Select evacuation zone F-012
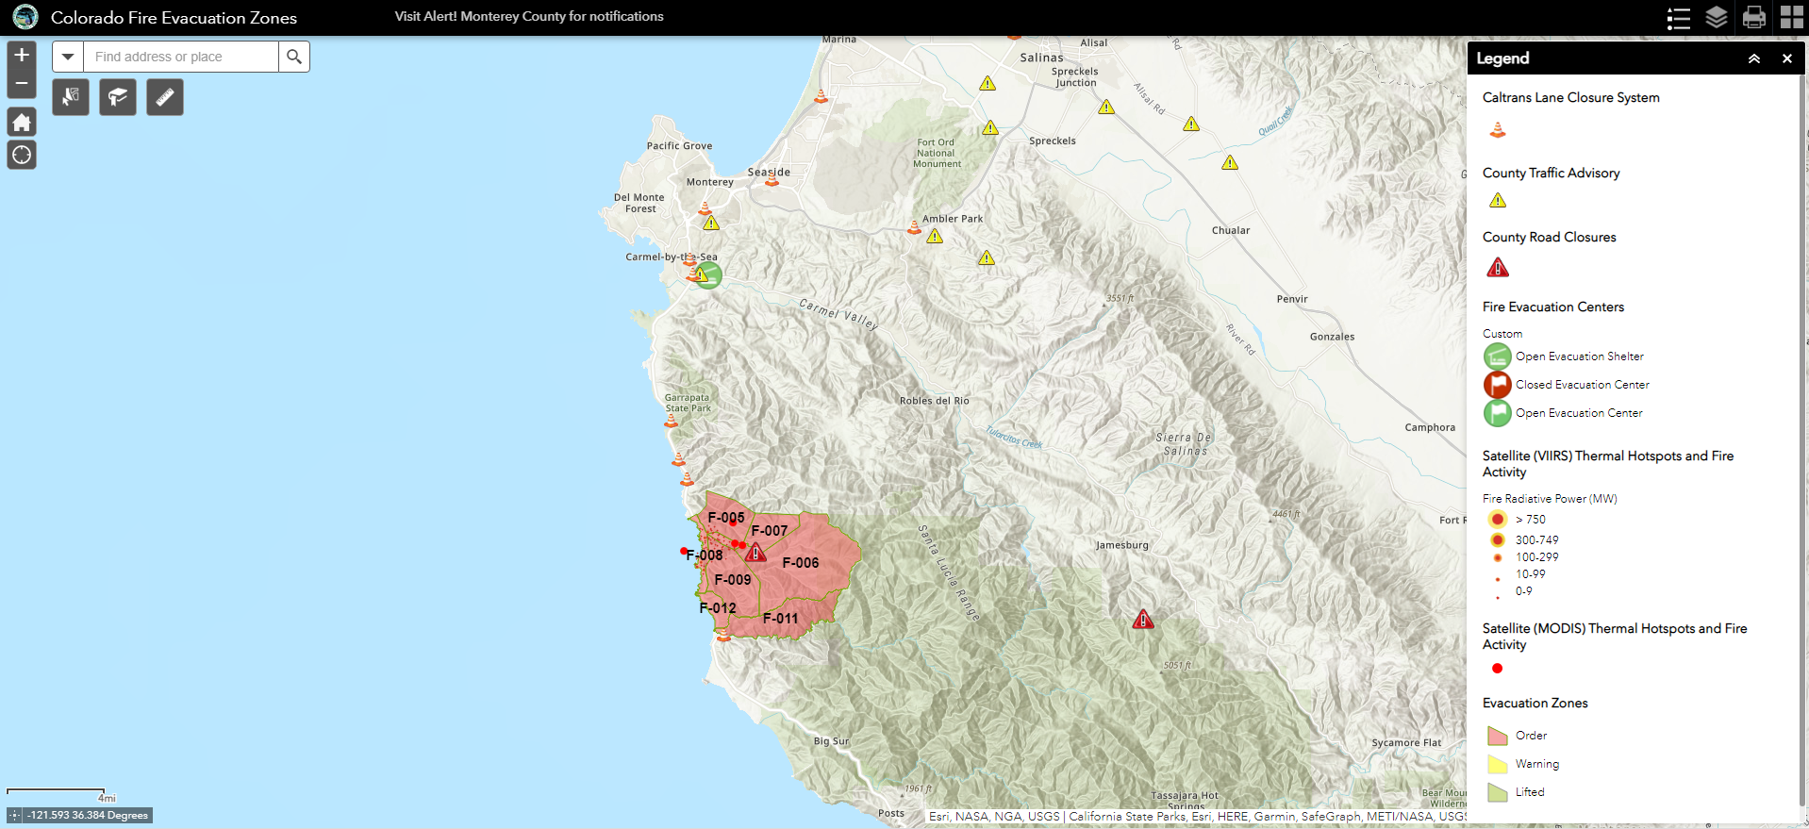This screenshot has width=1809, height=829. (718, 608)
